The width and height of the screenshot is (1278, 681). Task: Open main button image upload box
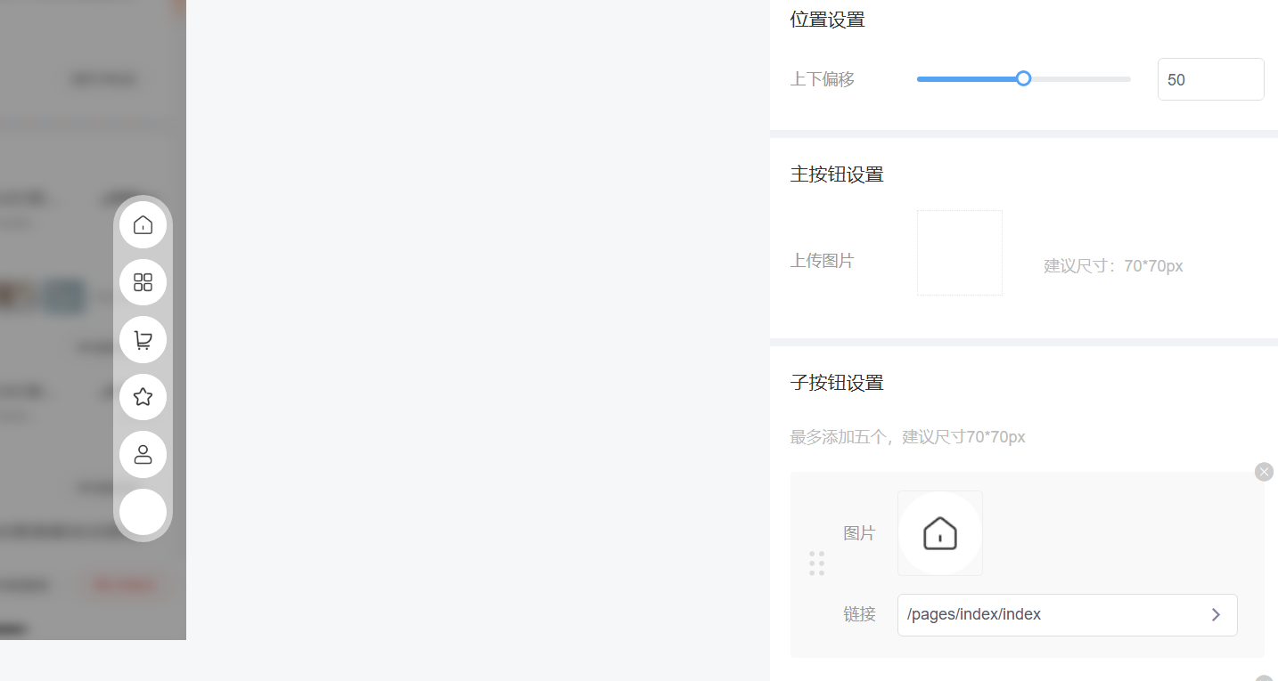click(x=960, y=253)
